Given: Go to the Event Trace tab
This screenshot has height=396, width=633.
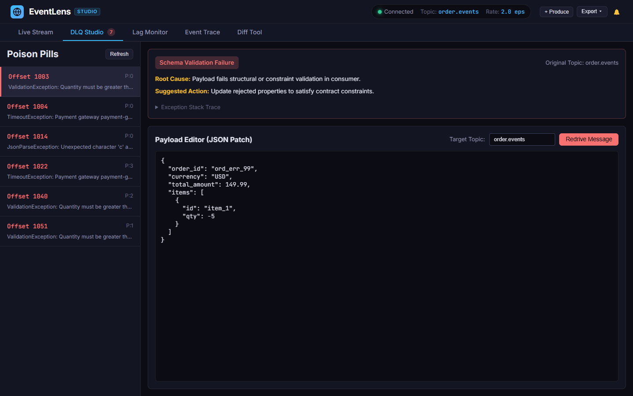Looking at the screenshot, I should (x=202, y=32).
